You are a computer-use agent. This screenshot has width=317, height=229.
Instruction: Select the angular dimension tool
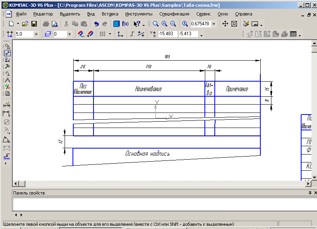click(7, 139)
